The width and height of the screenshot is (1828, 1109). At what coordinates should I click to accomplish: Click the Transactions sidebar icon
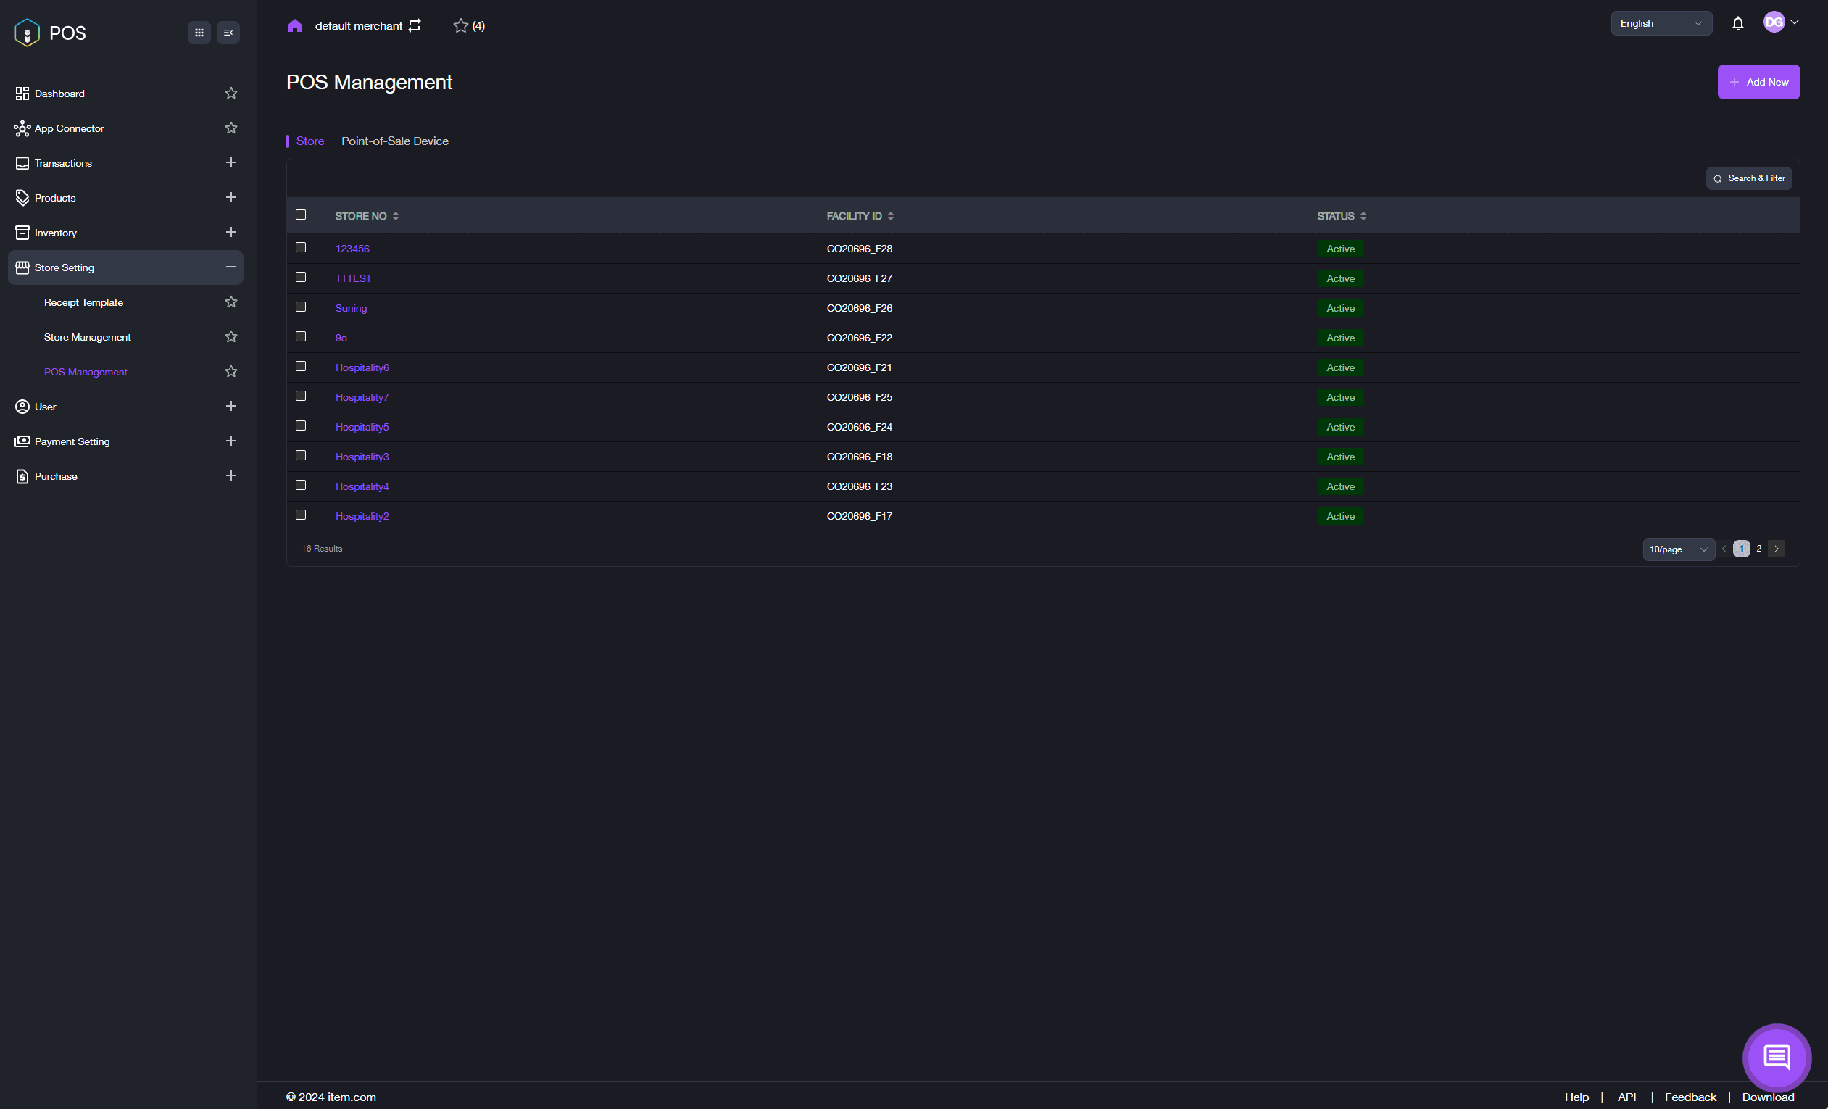click(21, 162)
